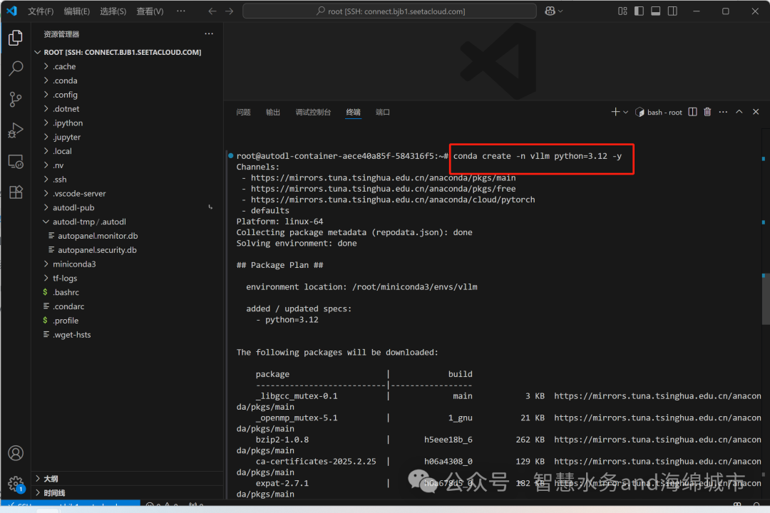Open the 文件(F) menu
The height and width of the screenshot is (513, 770).
coord(40,11)
